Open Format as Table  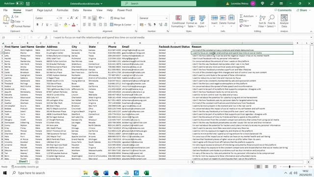click(x=192, y=21)
